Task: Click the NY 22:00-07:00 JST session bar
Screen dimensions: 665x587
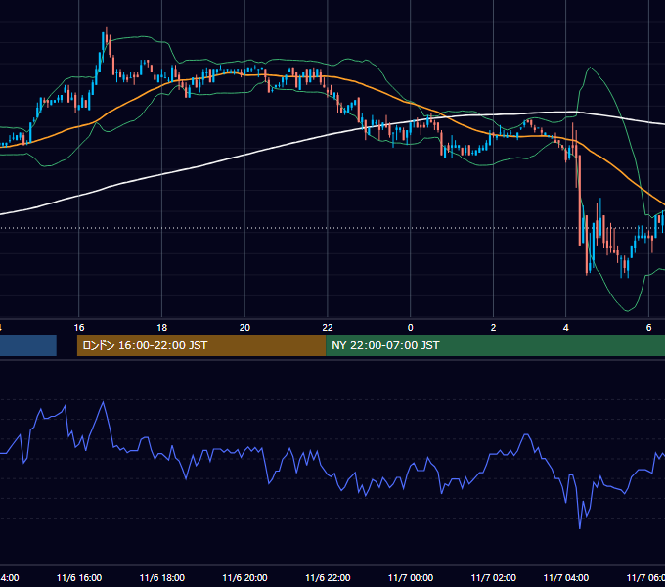Action: click(496, 345)
